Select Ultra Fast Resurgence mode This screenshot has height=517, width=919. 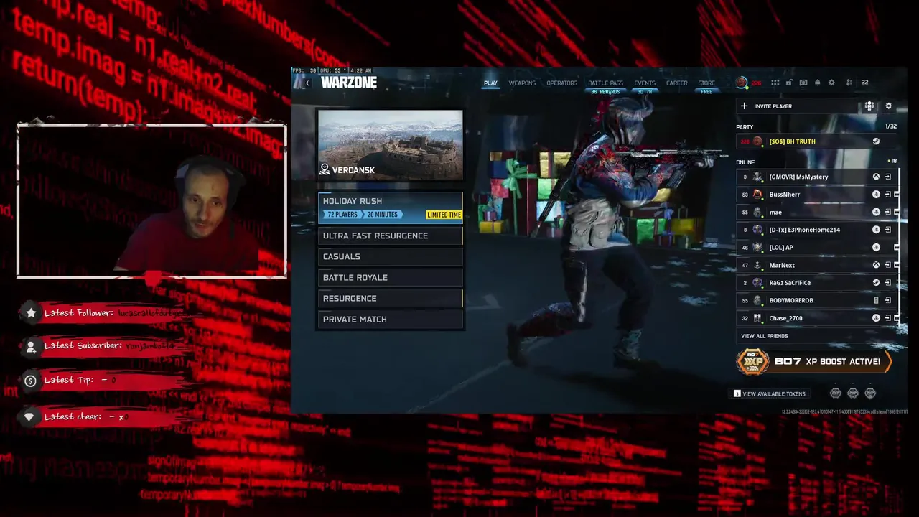(x=391, y=236)
